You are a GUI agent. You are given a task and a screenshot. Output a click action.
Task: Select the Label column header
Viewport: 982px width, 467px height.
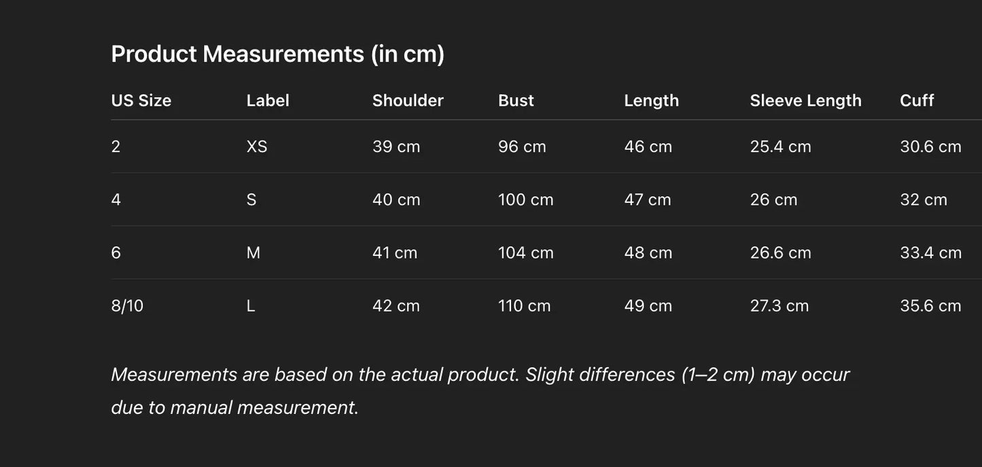point(268,100)
